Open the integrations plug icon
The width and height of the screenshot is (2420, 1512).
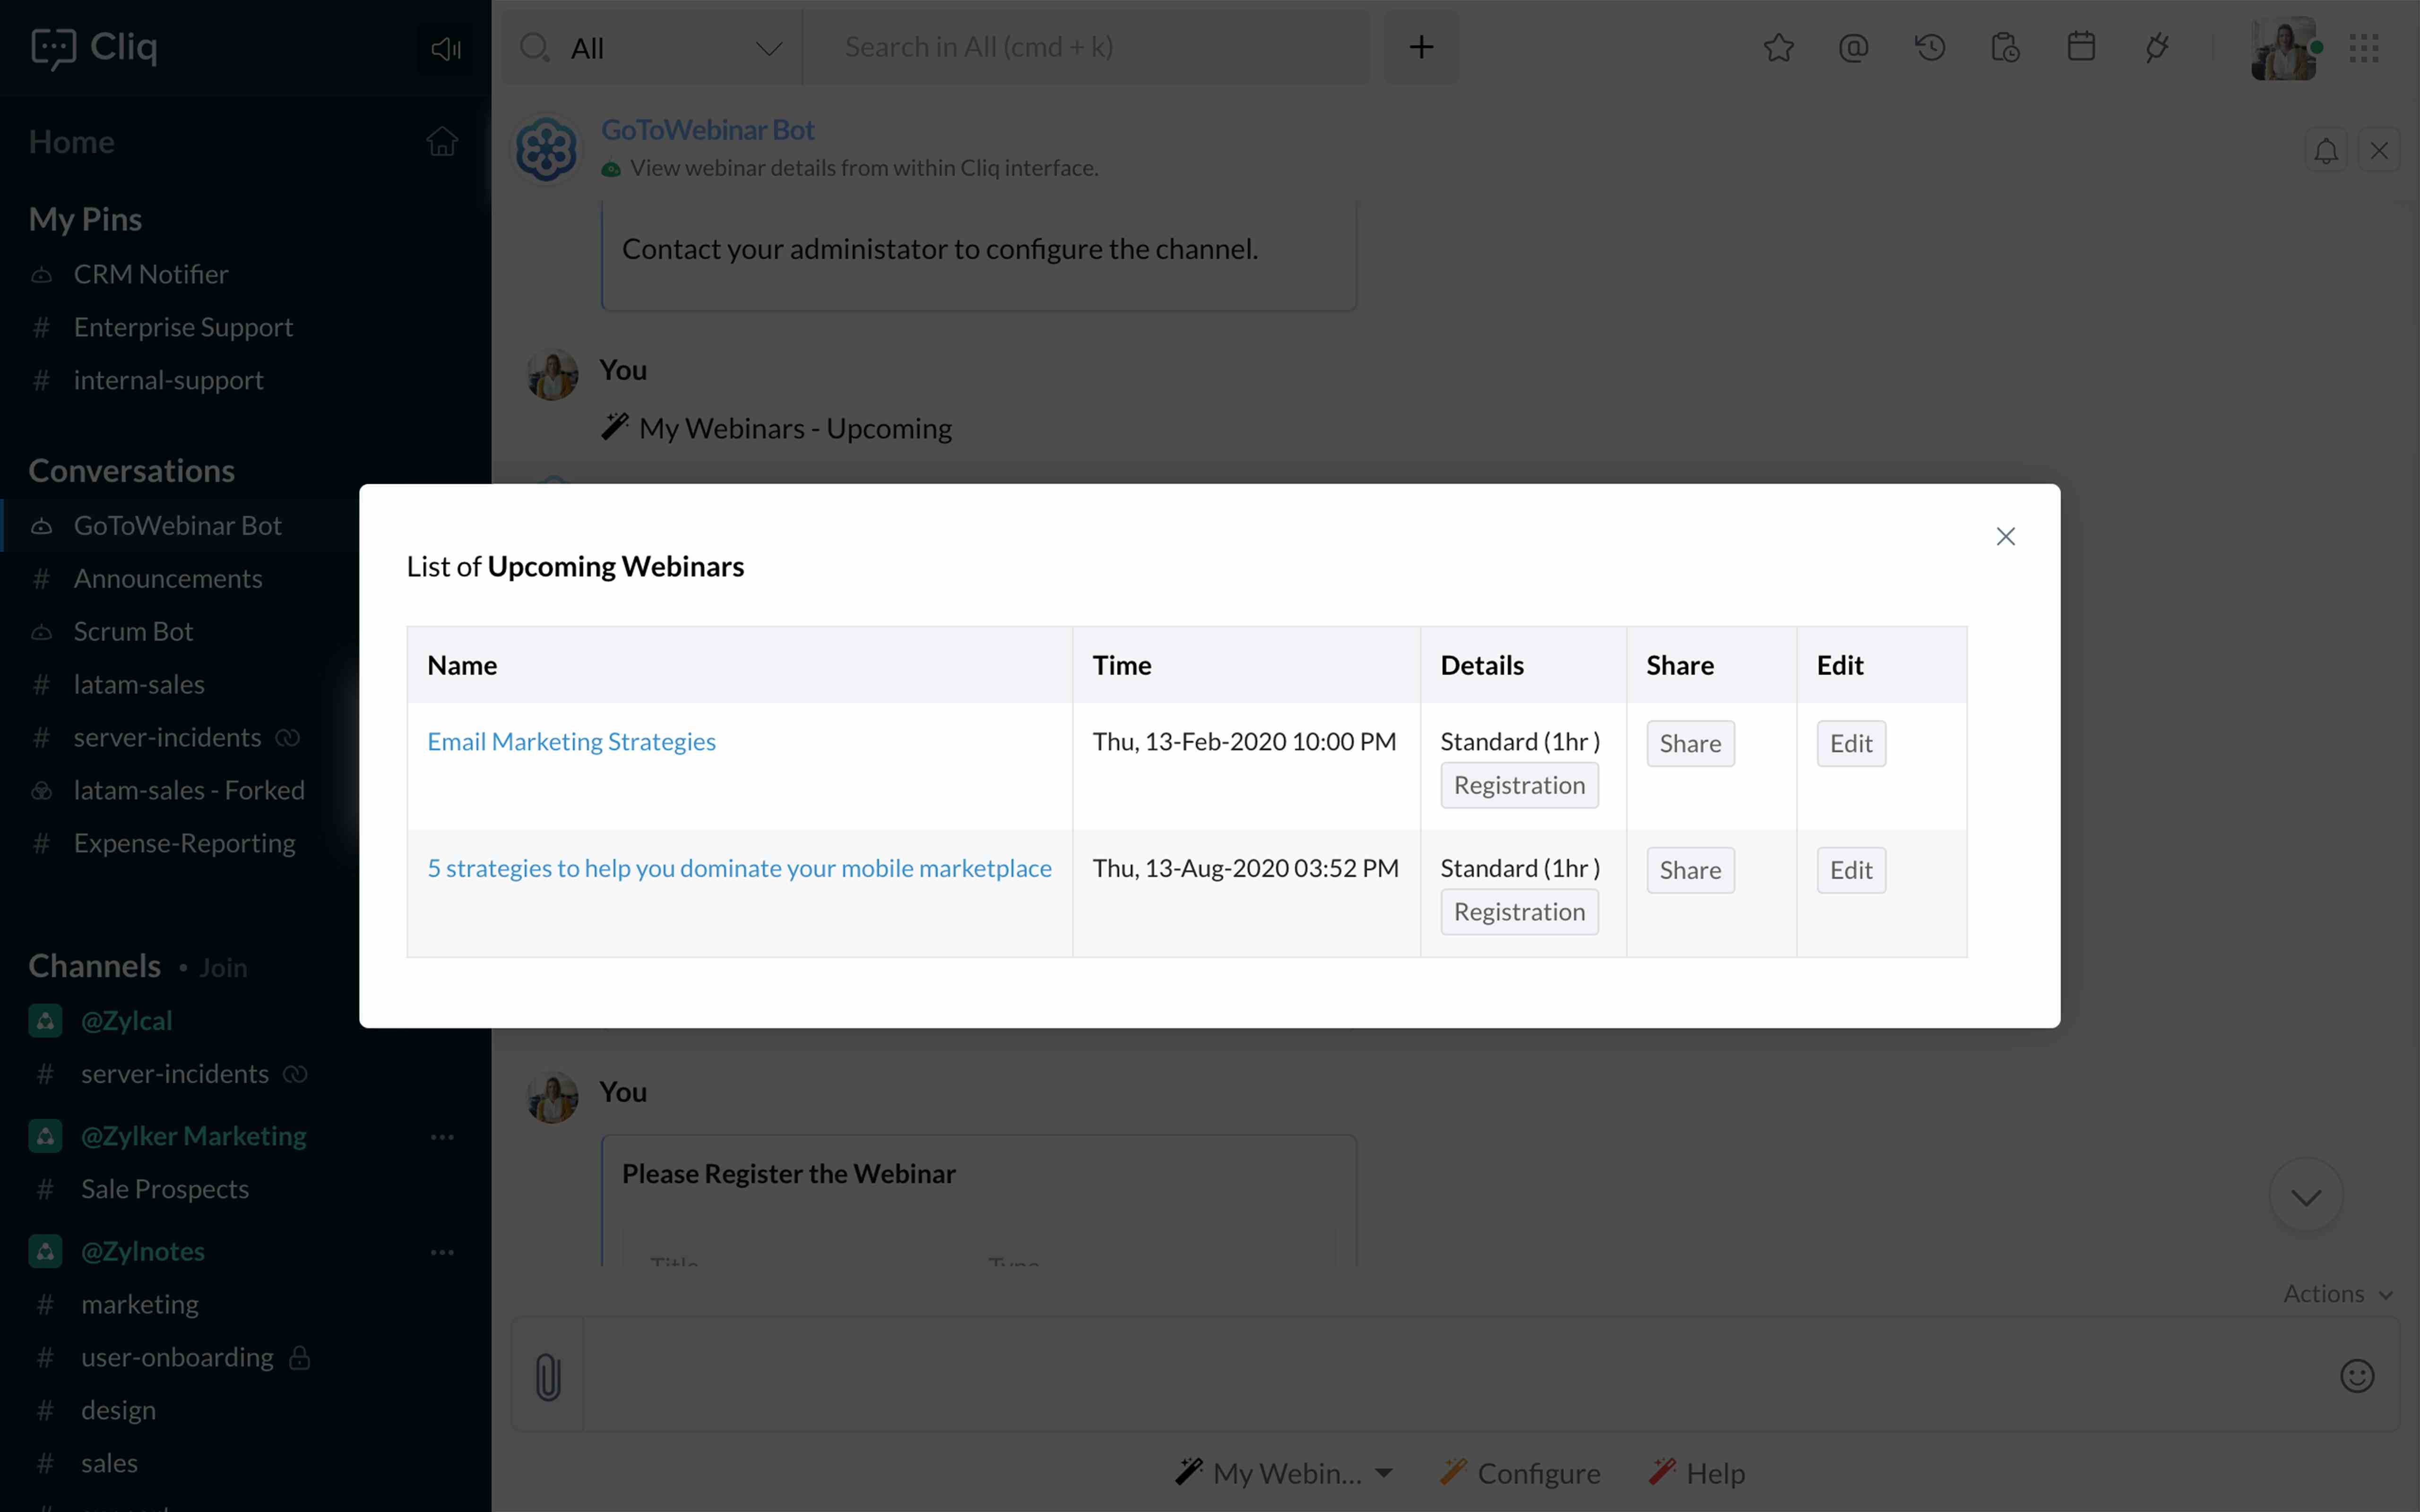click(x=2157, y=47)
